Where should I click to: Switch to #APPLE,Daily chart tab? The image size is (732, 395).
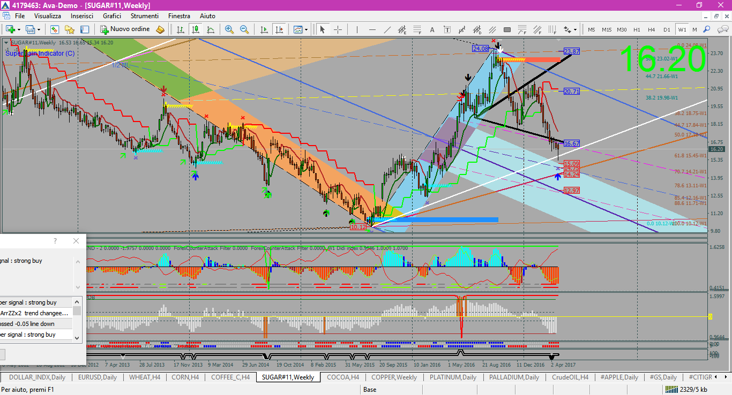[619, 377]
